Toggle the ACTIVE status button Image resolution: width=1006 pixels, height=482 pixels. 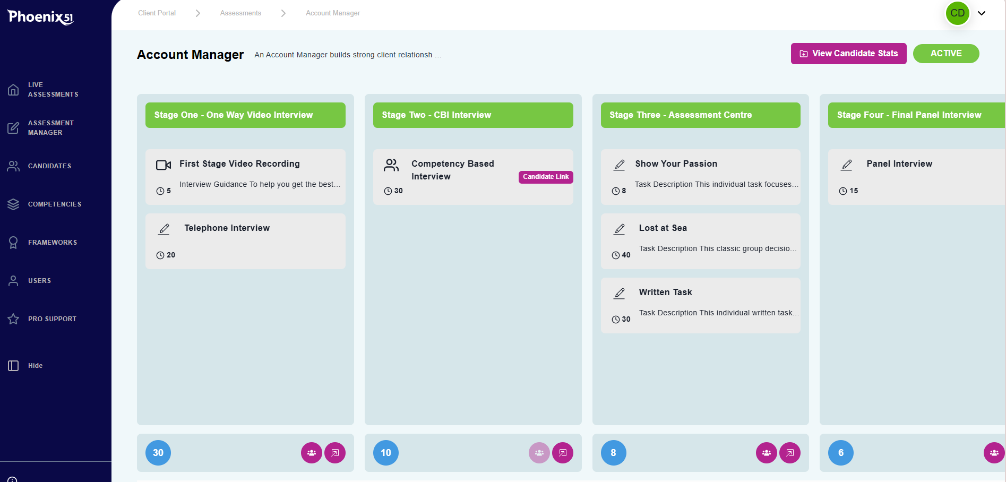(x=946, y=54)
